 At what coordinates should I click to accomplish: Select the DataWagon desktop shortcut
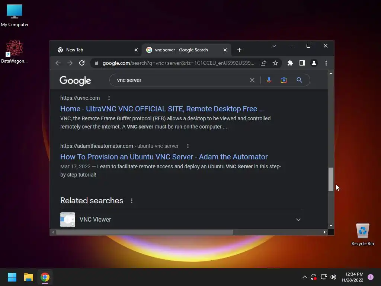pyautogui.click(x=15, y=51)
